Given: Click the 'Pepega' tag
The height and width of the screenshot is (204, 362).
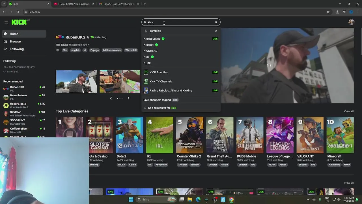Looking at the screenshot, I should (x=94, y=50).
